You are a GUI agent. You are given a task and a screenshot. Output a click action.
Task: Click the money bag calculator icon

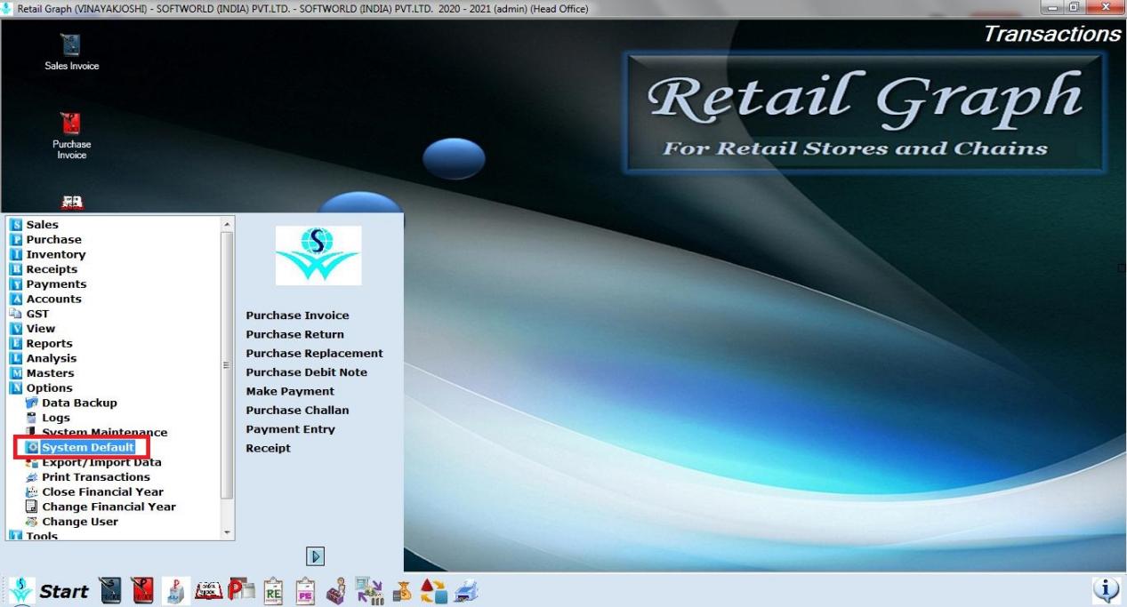402,591
